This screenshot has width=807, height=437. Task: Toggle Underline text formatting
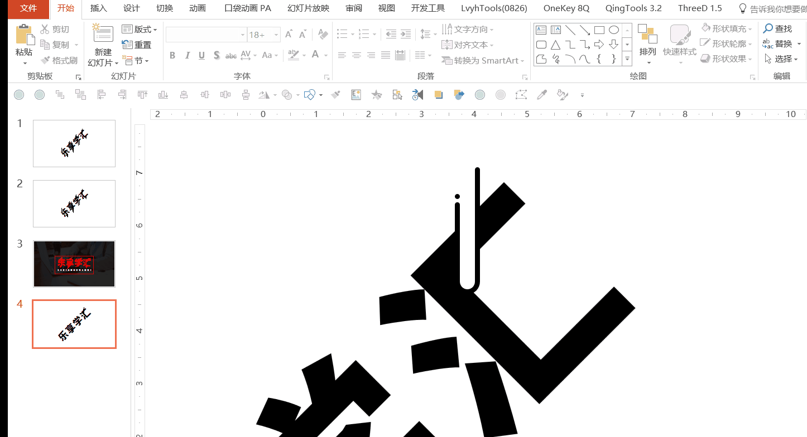click(201, 55)
